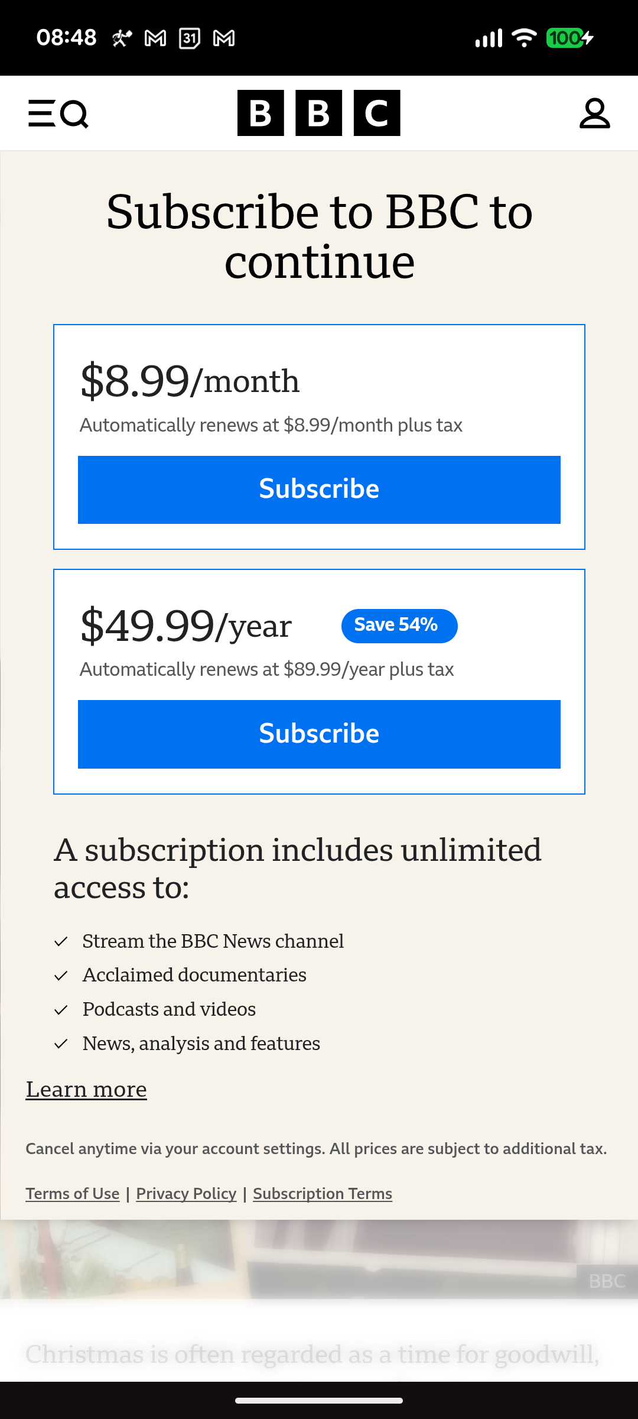Subscribe to the $49.99 yearly plan
The height and width of the screenshot is (1419, 638).
click(319, 734)
